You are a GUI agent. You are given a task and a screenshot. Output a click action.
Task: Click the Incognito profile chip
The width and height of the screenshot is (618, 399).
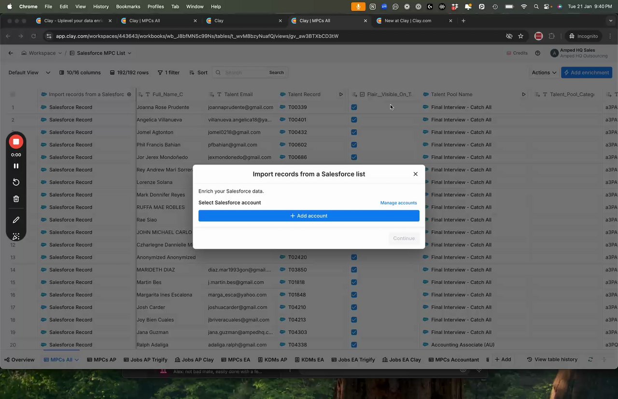(x=583, y=36)
